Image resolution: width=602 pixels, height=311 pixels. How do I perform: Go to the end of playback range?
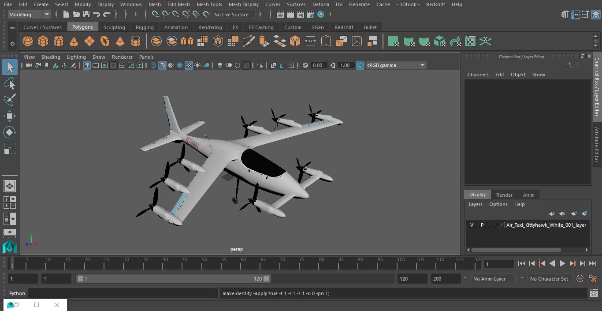tap(592, 263)
